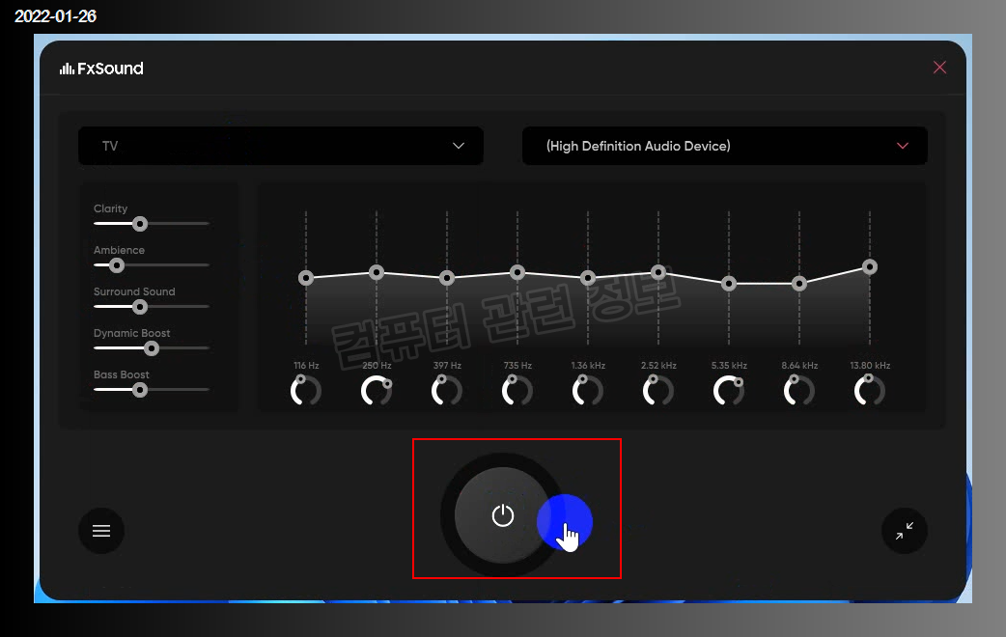Select the 2.52 kHz EQ gain point
The image size is (1006, 637).
[x=658, y=272]
